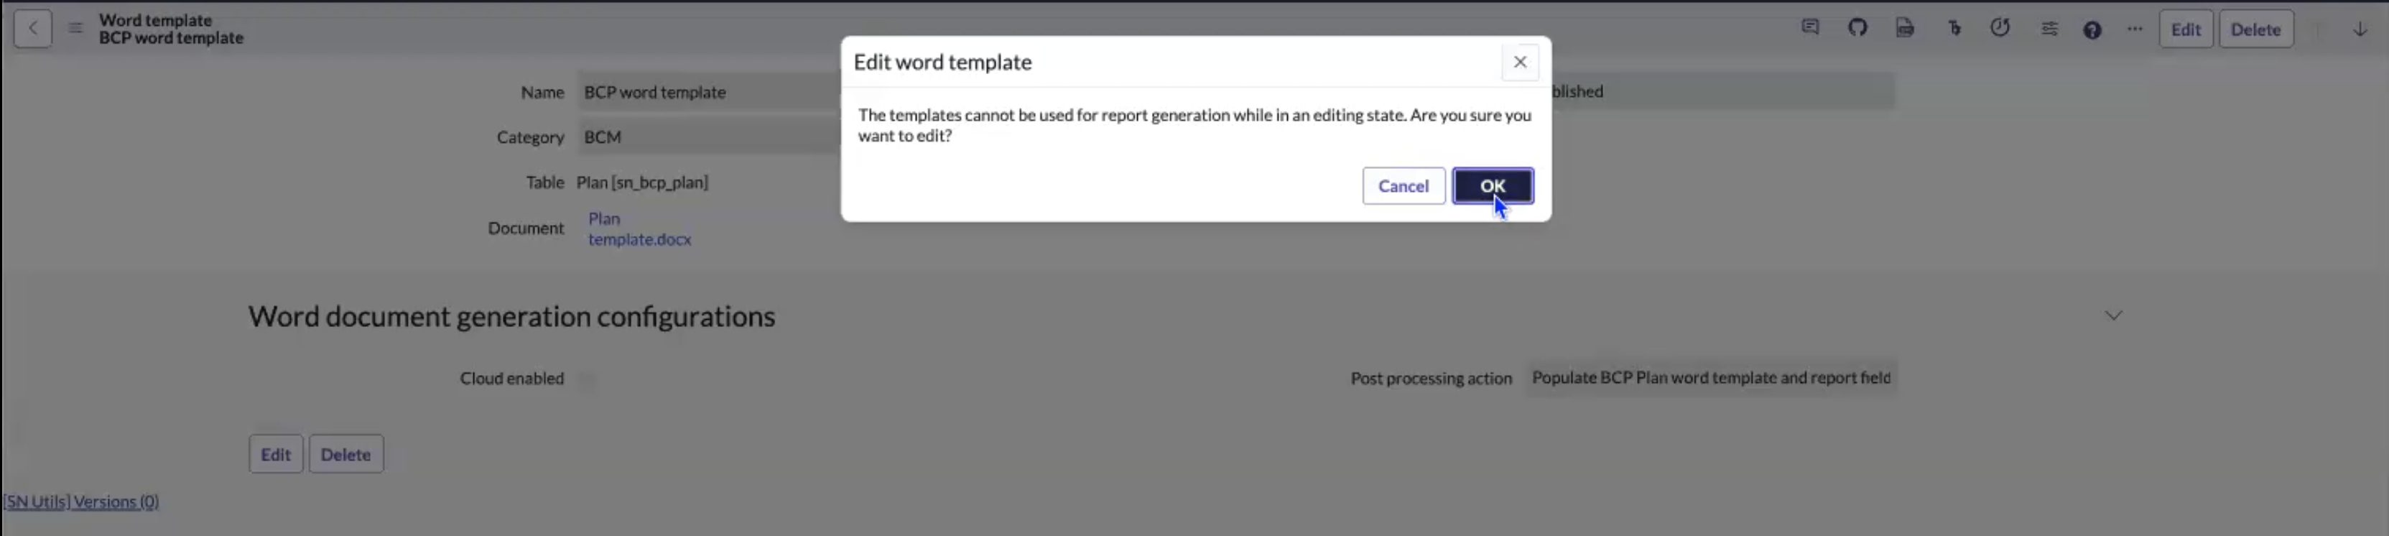Close the Edit word template dialog via X
2389x536 pixels.
pos(1519,62)
